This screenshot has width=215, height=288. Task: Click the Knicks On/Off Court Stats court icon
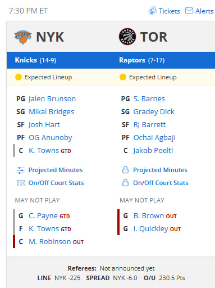21,183
